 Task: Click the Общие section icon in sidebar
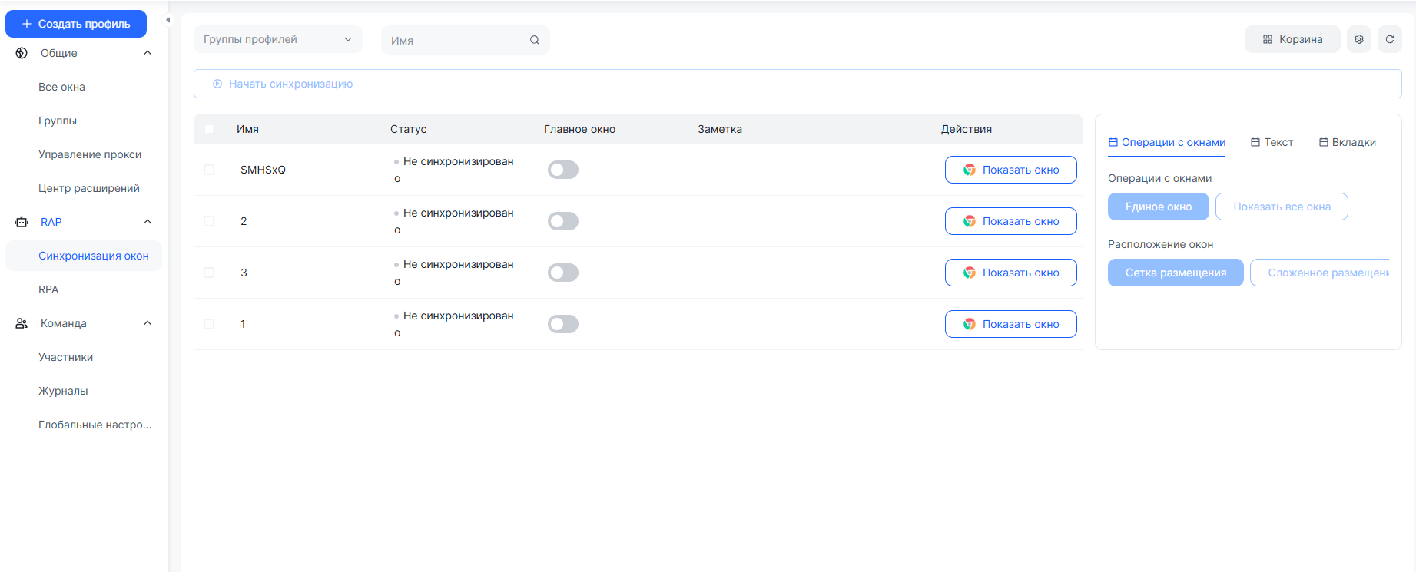22,53
